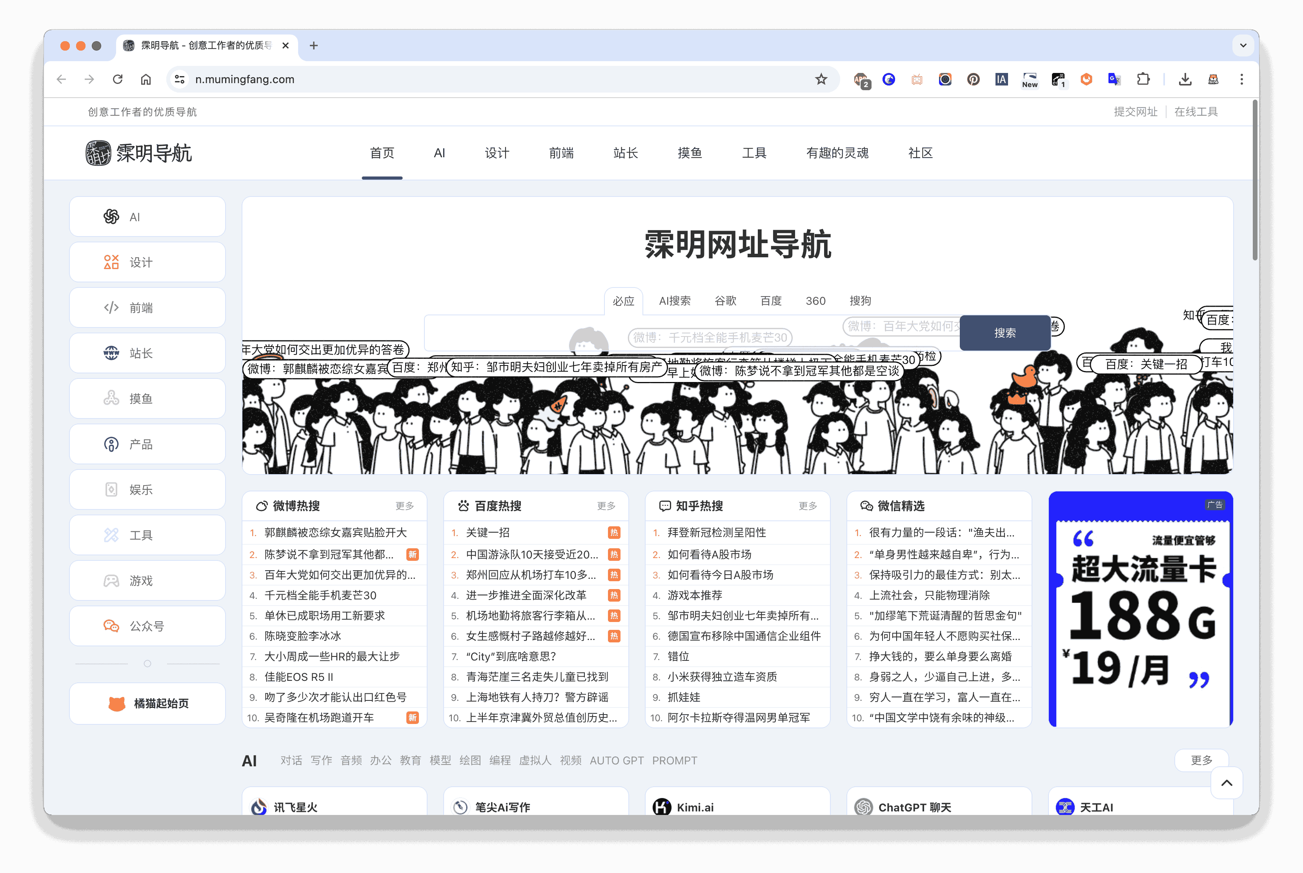
Task: Open 拜登新冠检测呈阳性 in 知乎热搜
Action: [717, 533]
